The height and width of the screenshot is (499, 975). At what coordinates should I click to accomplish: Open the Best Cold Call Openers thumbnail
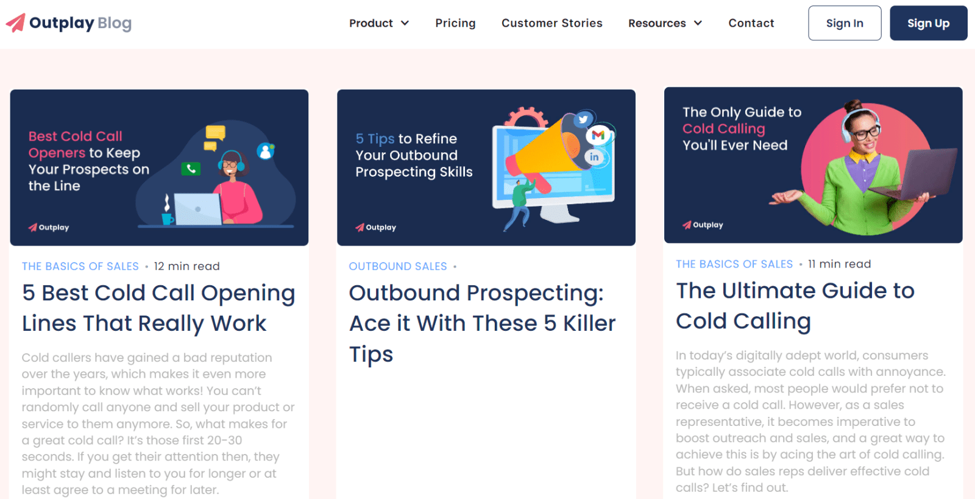(159, 168)
